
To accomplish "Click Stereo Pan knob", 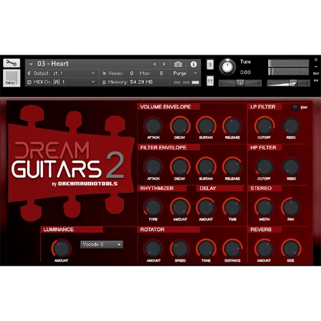I will (291, 207).
